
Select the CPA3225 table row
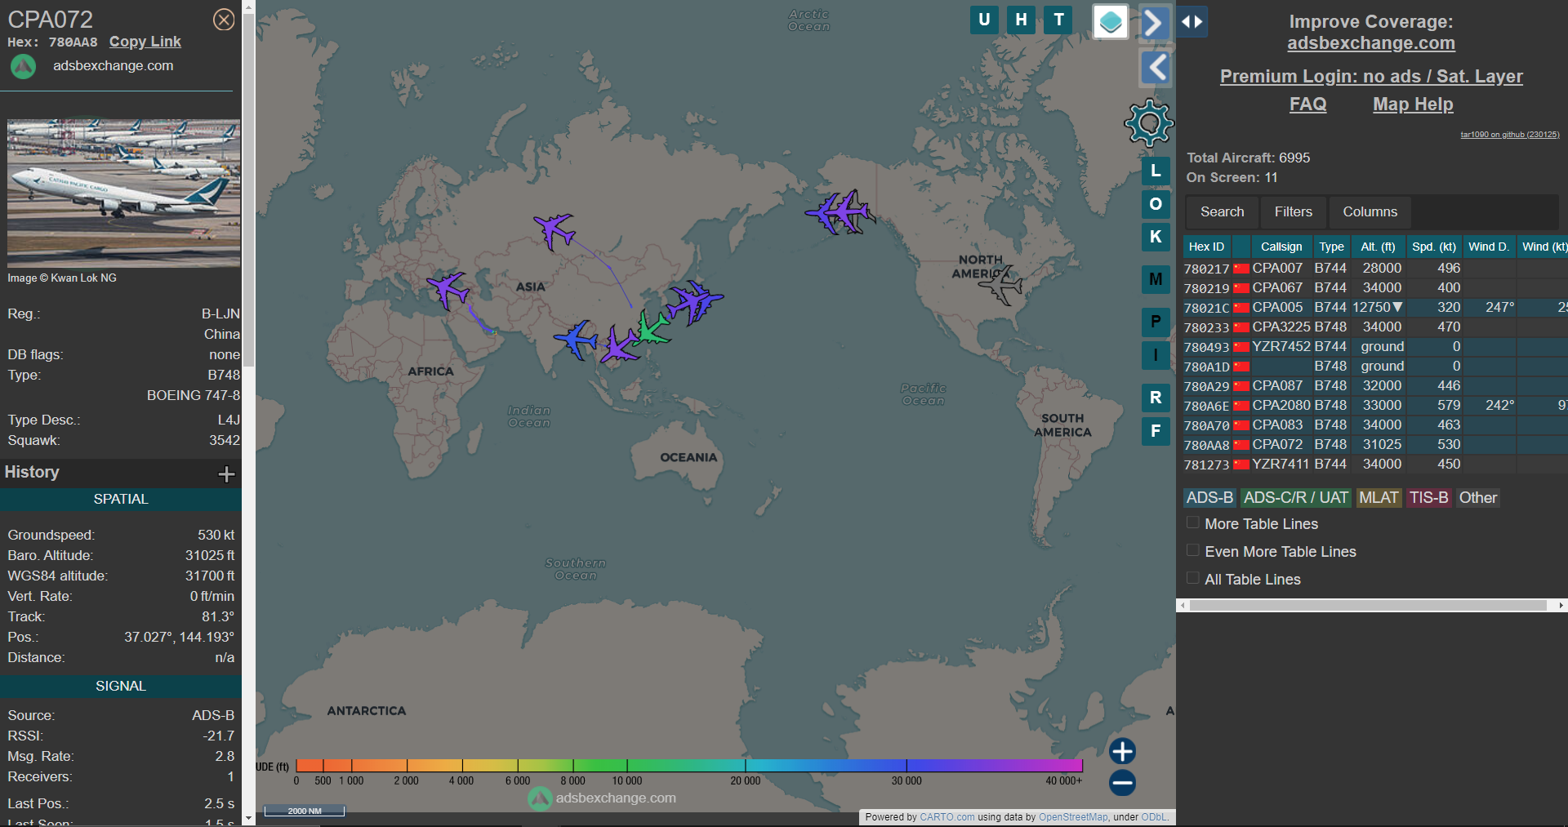pos(1375,327)
